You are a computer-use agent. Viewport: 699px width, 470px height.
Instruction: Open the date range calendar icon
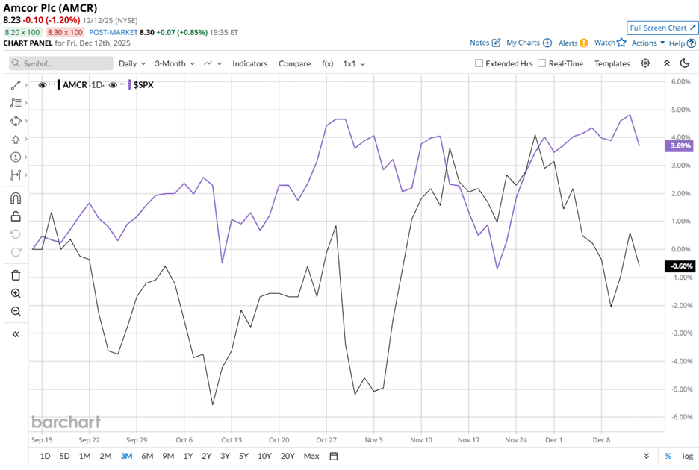pos(334,456)
